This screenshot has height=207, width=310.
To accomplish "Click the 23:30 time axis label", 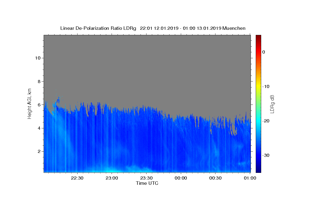I will pyautogui.click(x=146, y=178).
